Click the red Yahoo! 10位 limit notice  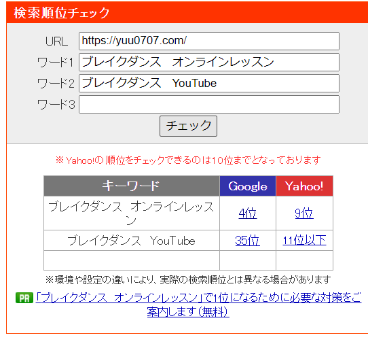(x=188, y=160)
